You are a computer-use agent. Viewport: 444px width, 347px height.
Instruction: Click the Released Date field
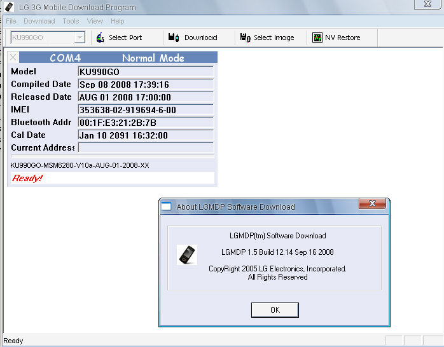point(146,97)
